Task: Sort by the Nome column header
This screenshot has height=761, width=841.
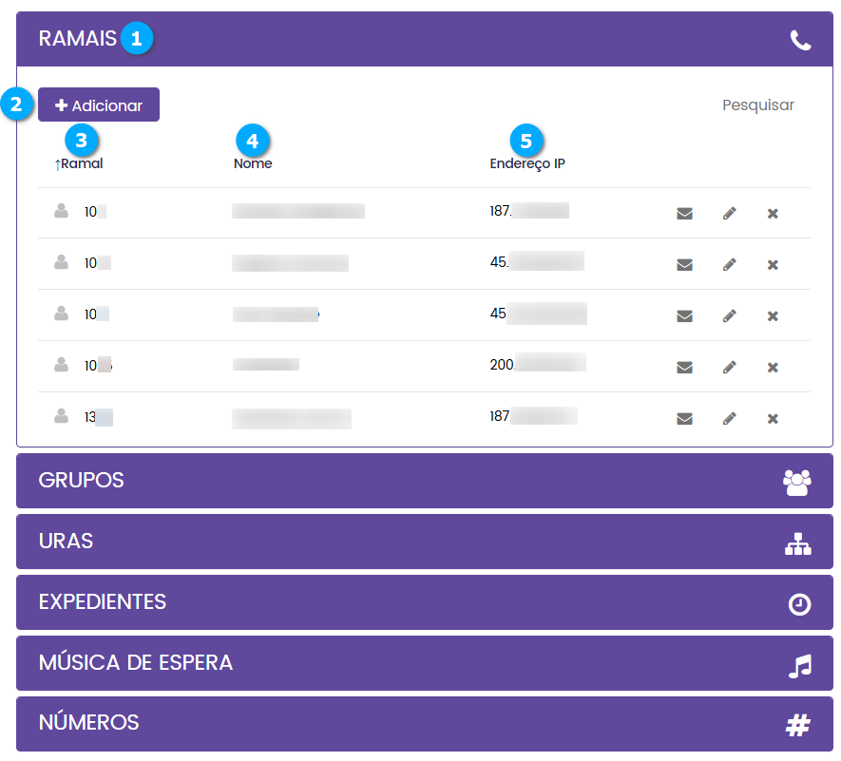Action: point(253,163)
